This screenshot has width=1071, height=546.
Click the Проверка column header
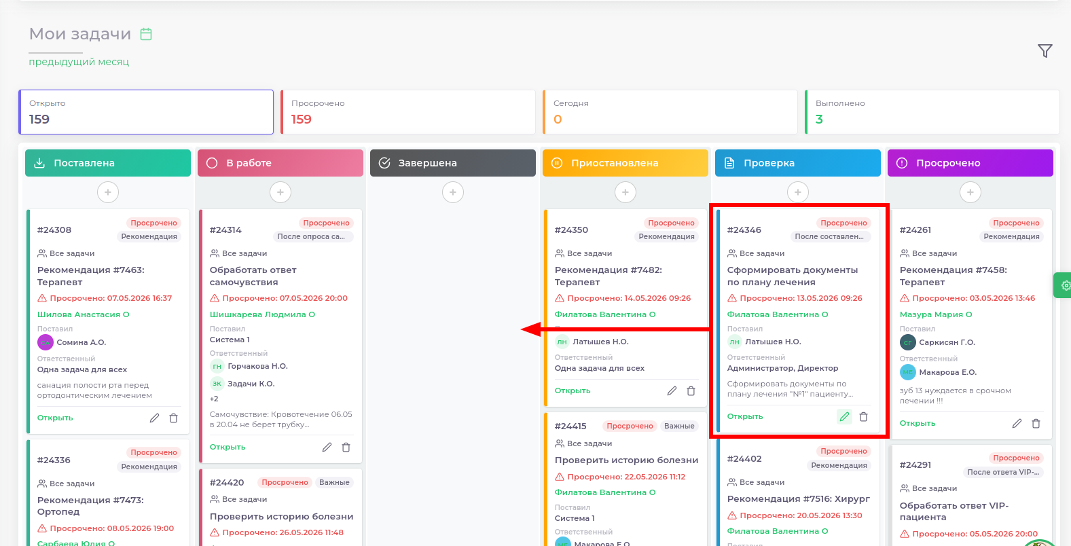798,163
